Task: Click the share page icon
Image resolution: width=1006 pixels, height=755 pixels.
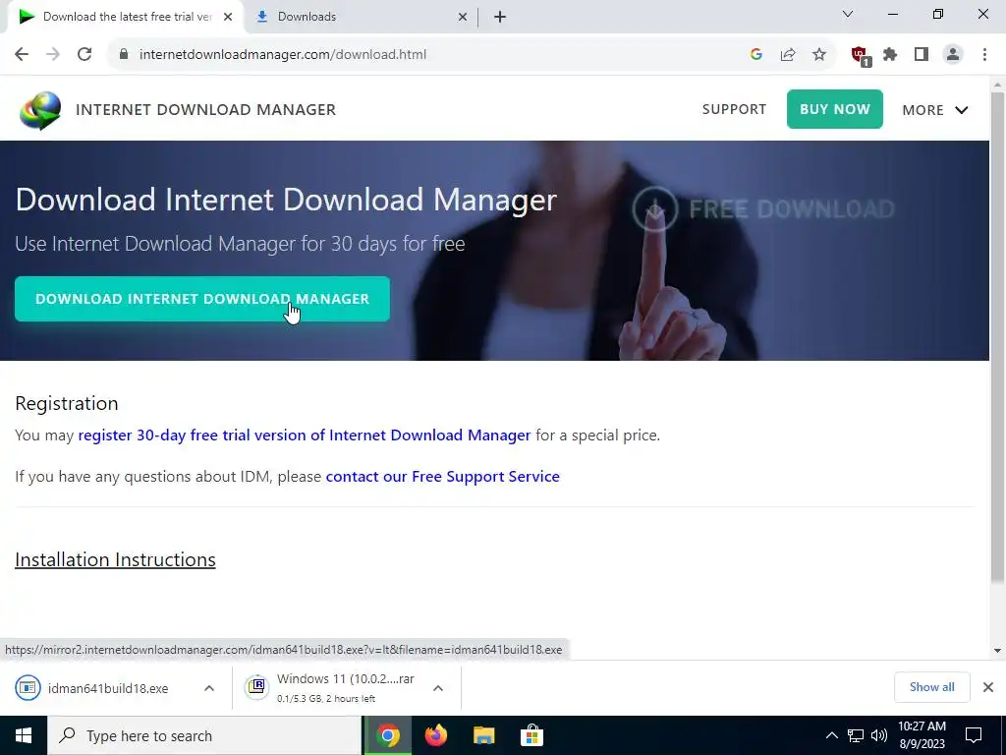Action: coord(788,55)
